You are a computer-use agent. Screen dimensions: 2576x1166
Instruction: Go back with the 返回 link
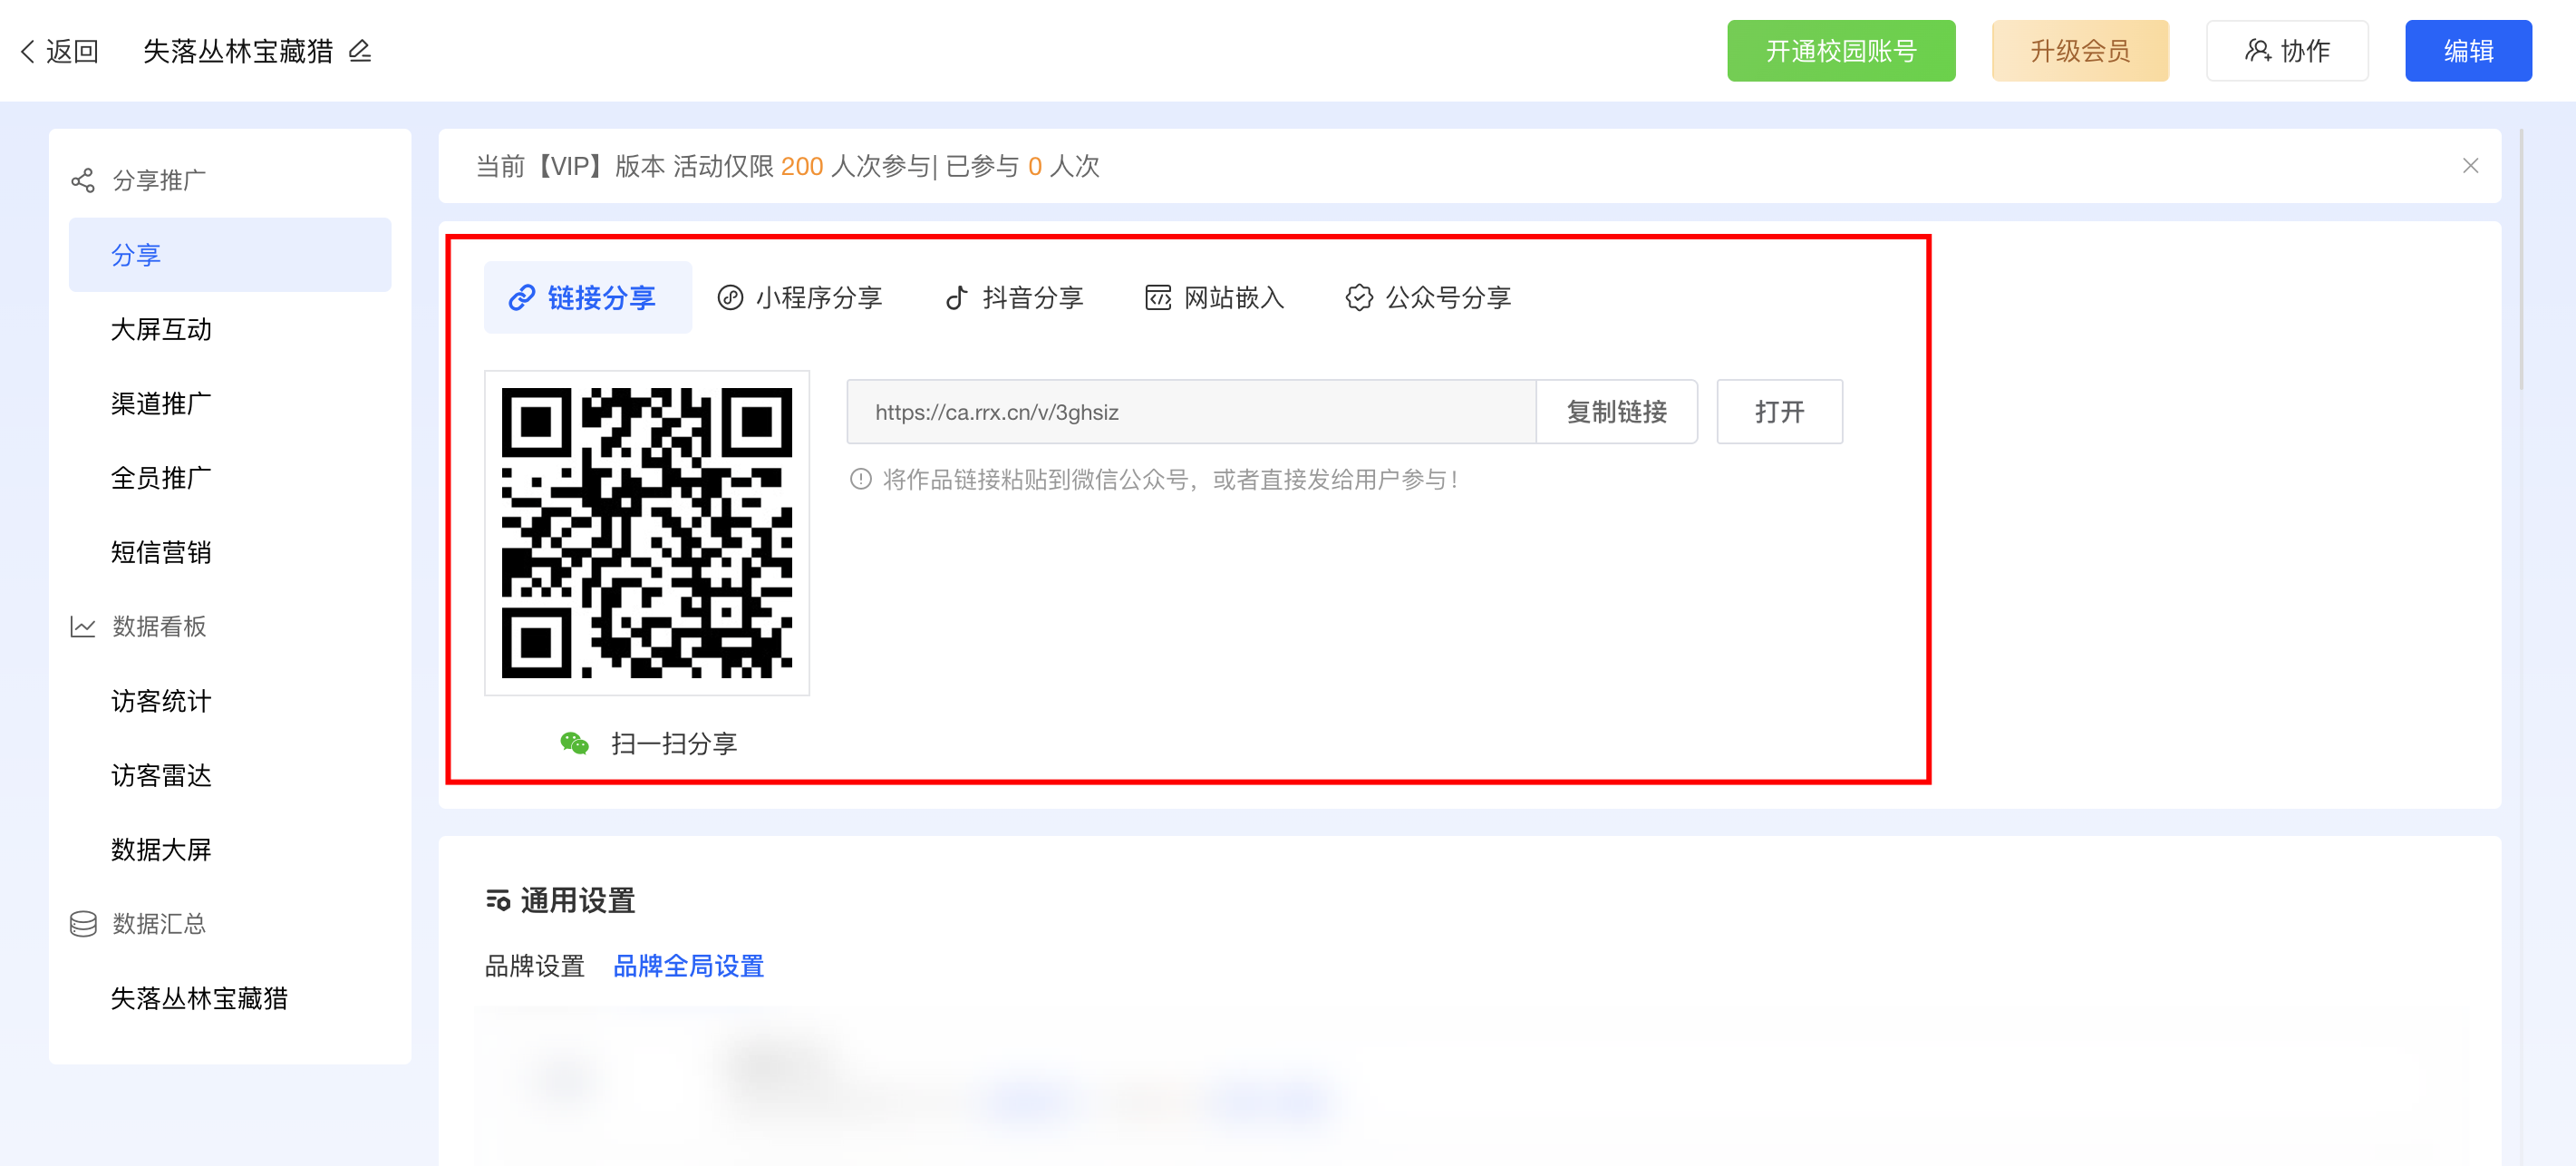(x=60, y=51)
